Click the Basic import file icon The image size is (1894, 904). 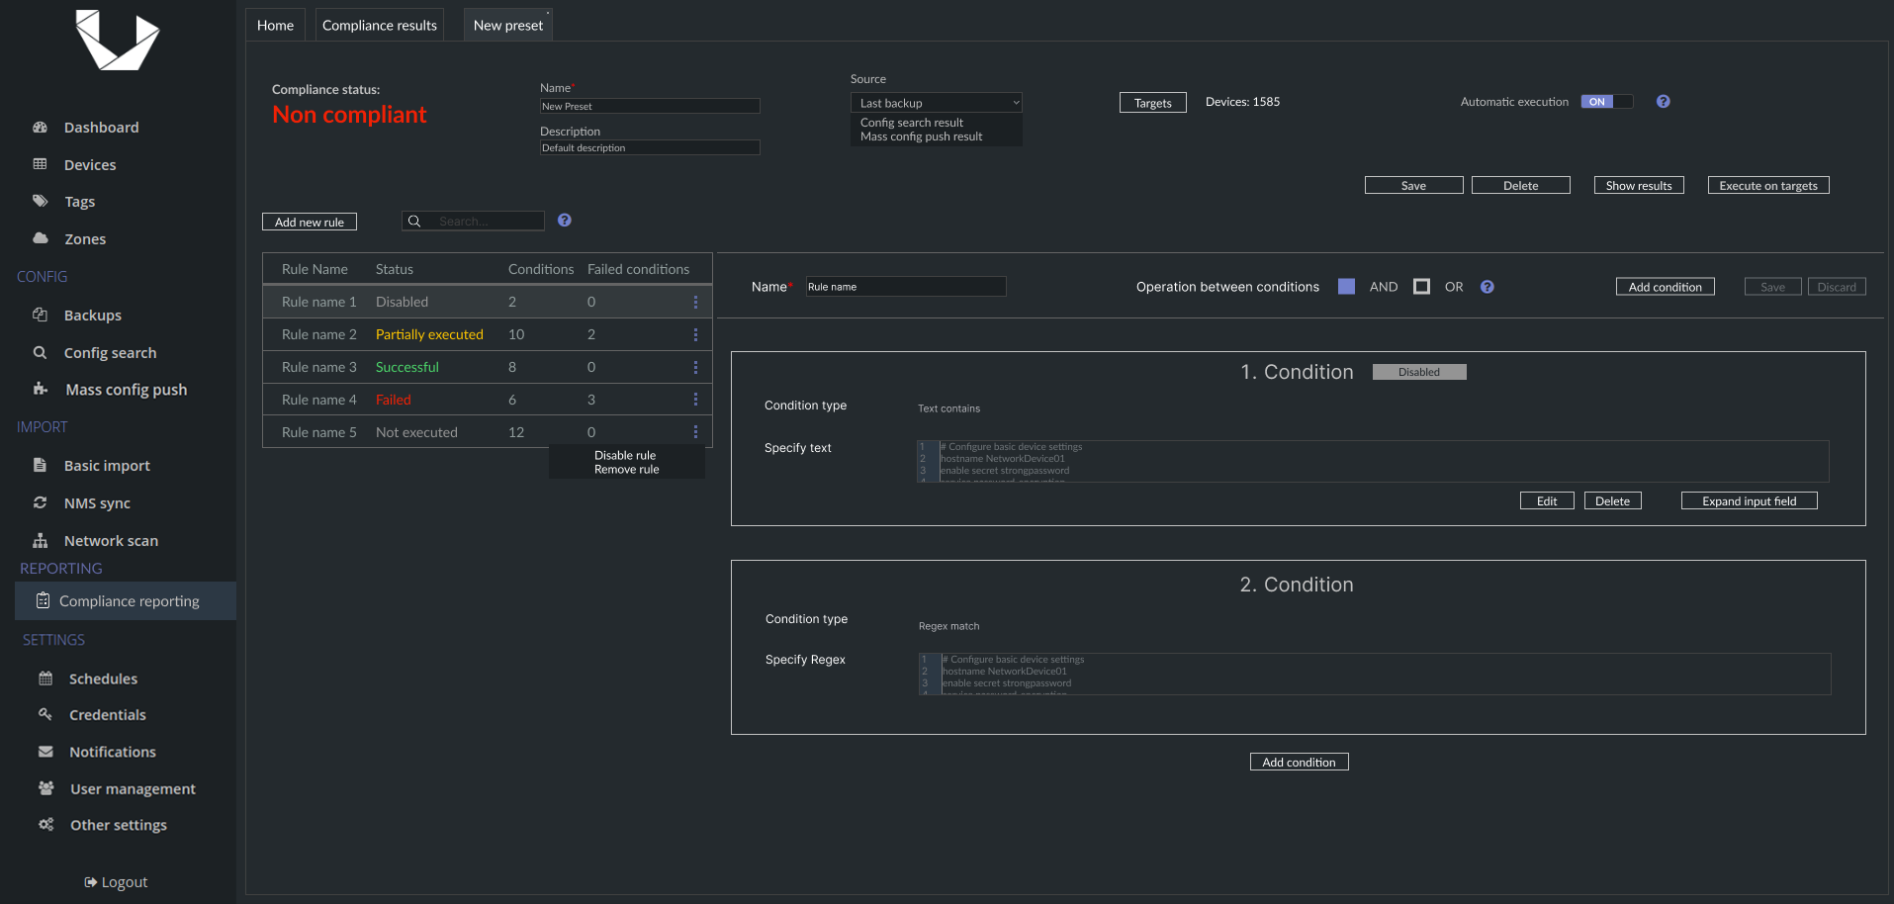coord(41,465)
